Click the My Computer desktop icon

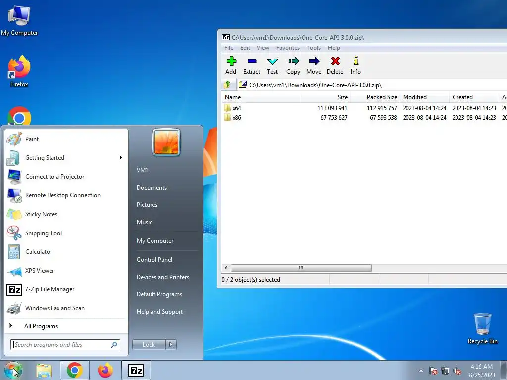[x=19, y=20]
